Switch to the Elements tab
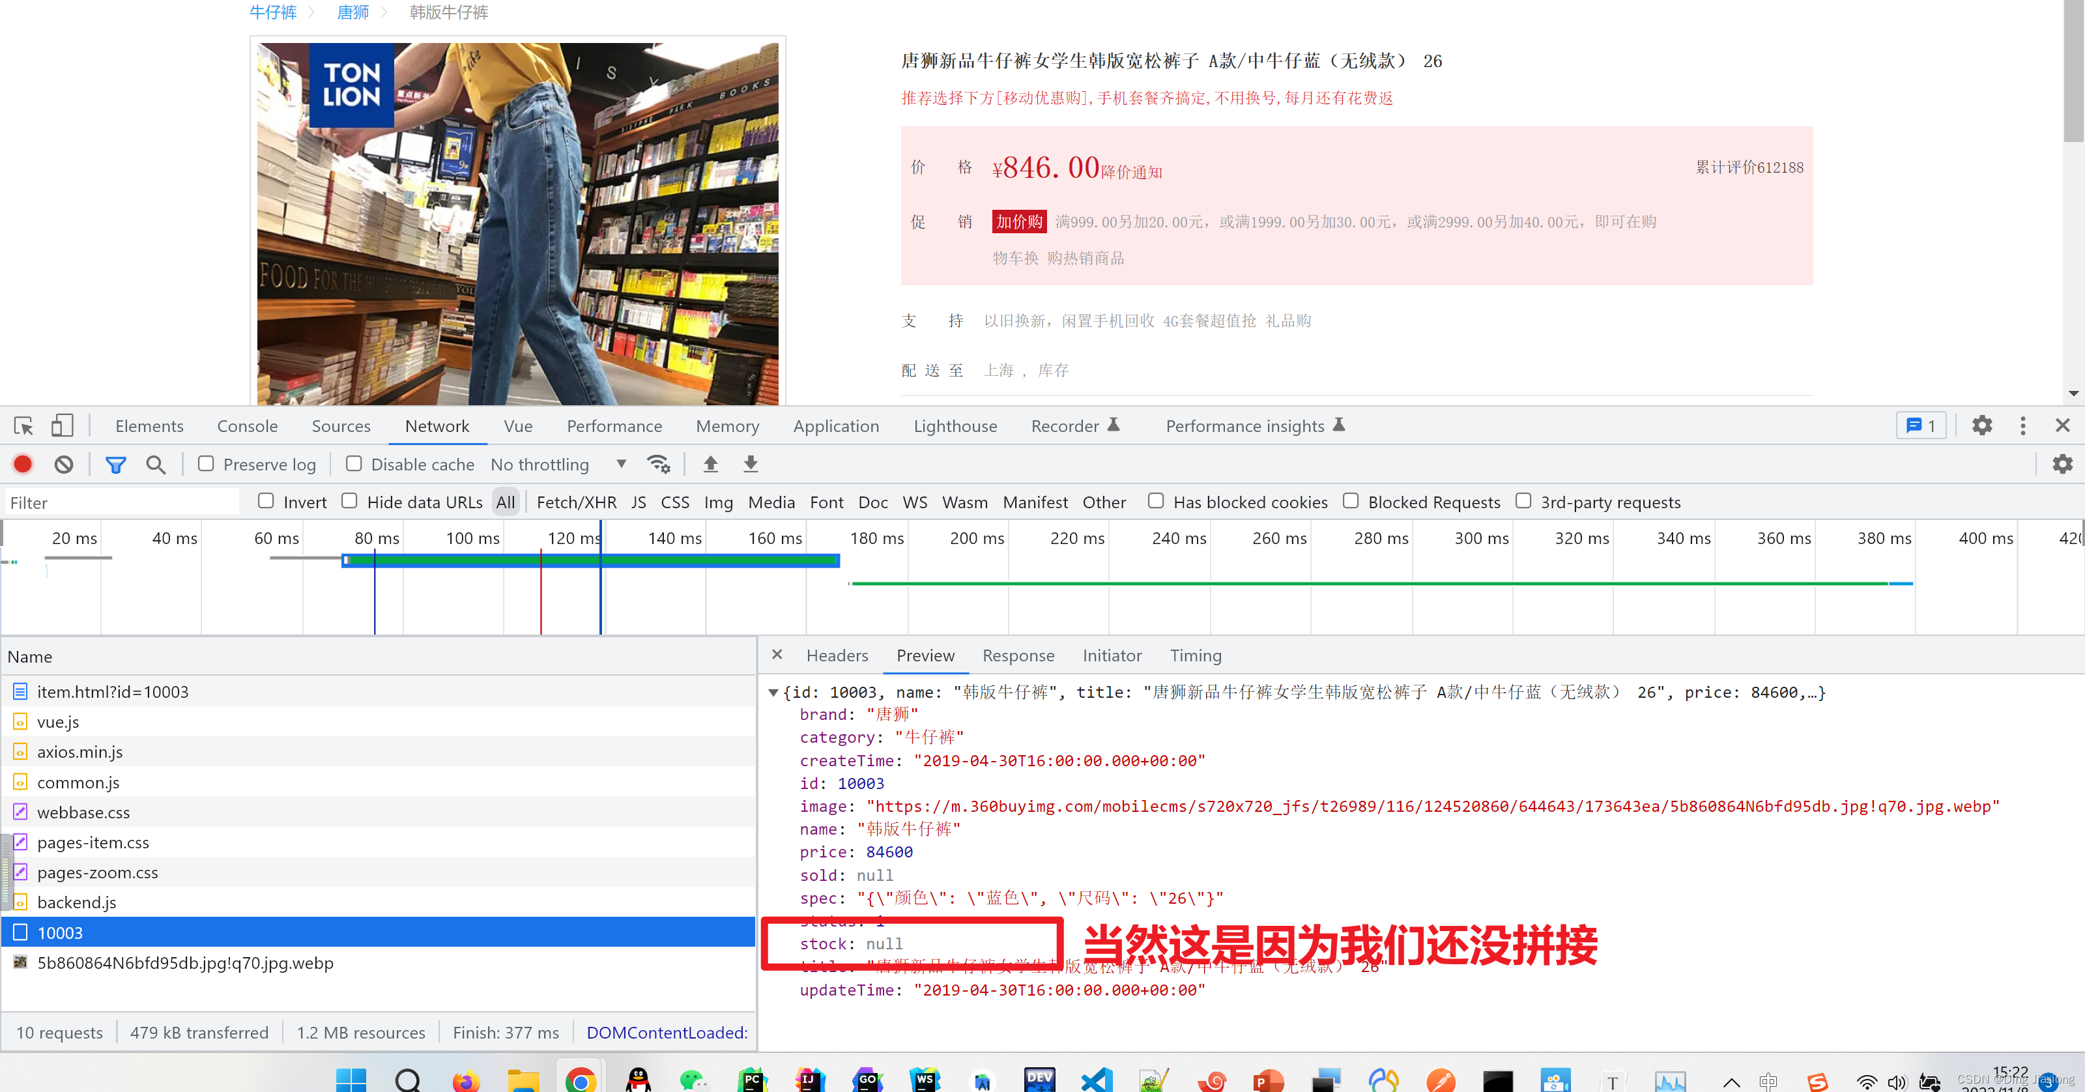This screenshot has width=2085, height=1092. pos(149,426)
